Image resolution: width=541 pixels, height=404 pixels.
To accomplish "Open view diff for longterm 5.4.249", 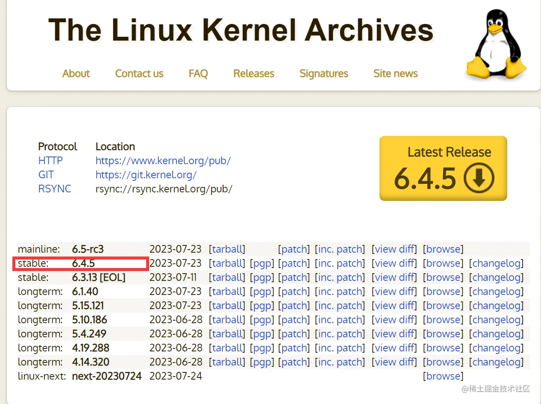I will coord(395,334).
